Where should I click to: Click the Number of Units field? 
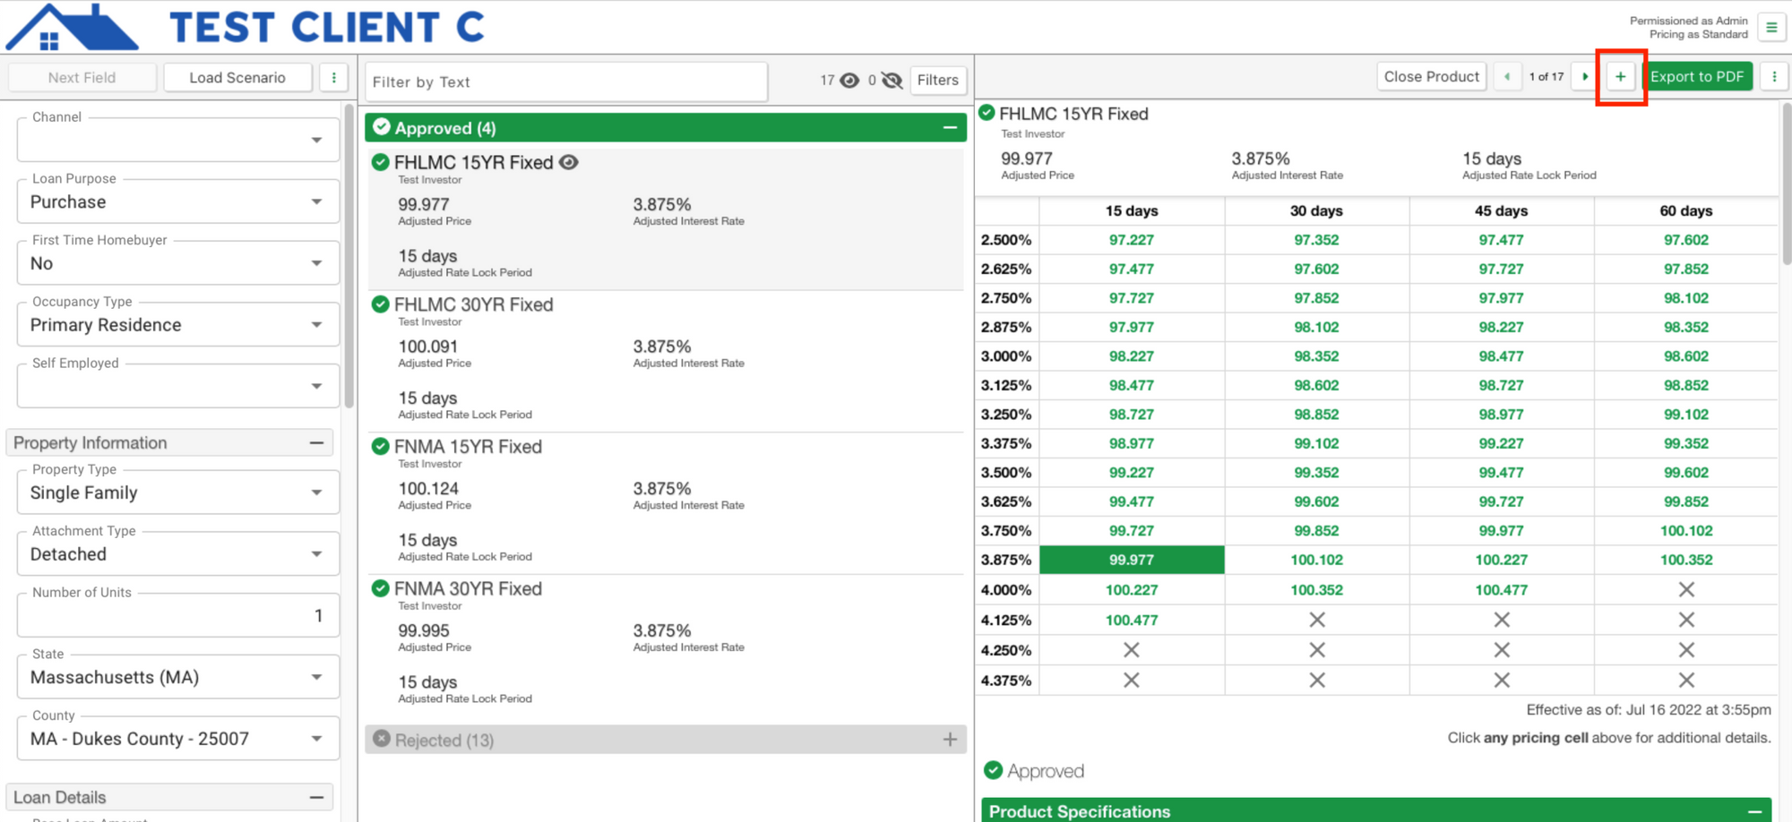[178, 616]
